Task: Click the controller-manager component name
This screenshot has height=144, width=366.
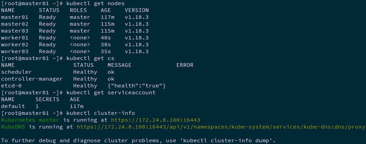Action: point(32,79)
